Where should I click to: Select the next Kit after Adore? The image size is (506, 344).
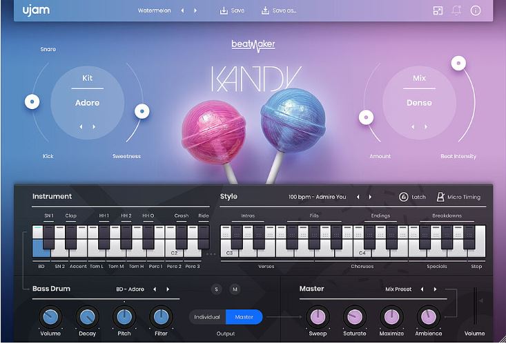[94, 127]
